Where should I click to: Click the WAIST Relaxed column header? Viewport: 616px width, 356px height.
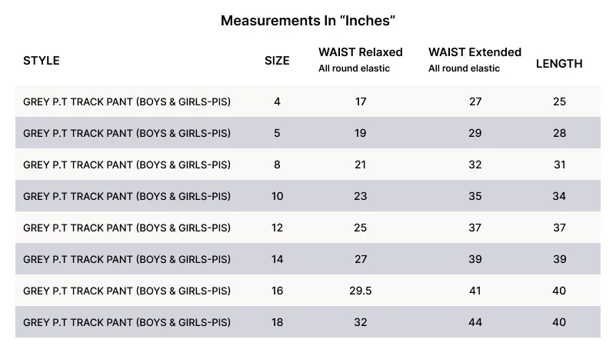pos(360,52)
